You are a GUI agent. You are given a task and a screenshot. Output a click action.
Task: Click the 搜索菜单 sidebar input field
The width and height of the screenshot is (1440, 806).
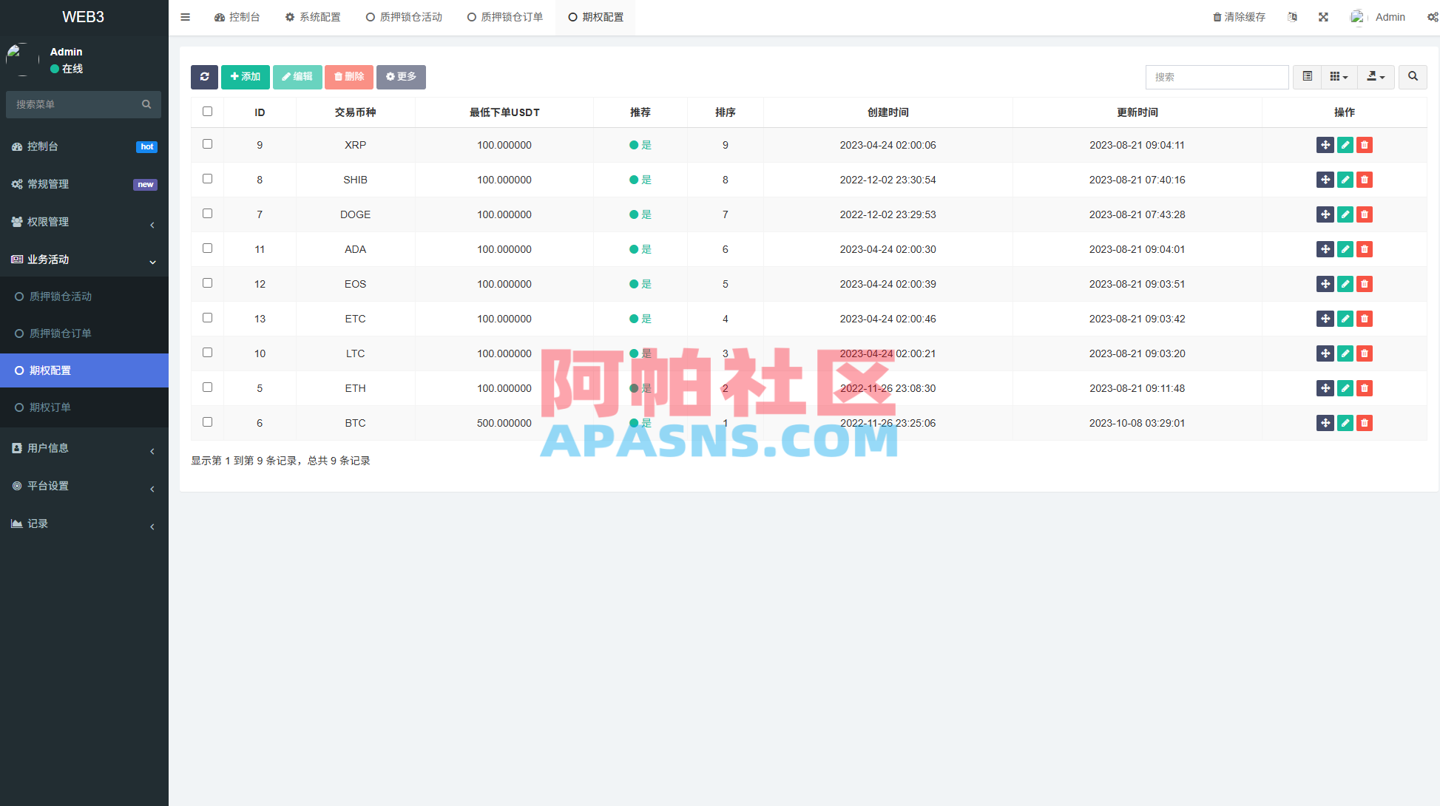point(74,104)
